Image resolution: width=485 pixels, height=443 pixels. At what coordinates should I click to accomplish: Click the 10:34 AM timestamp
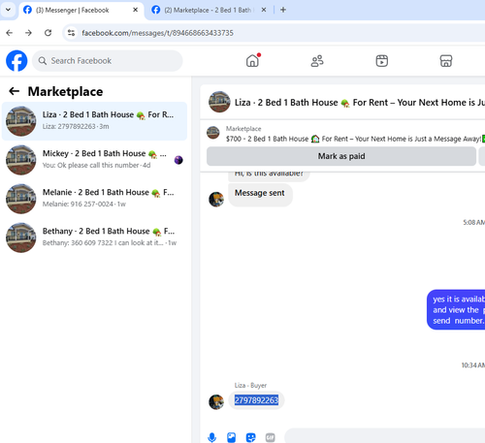(473, 365)
